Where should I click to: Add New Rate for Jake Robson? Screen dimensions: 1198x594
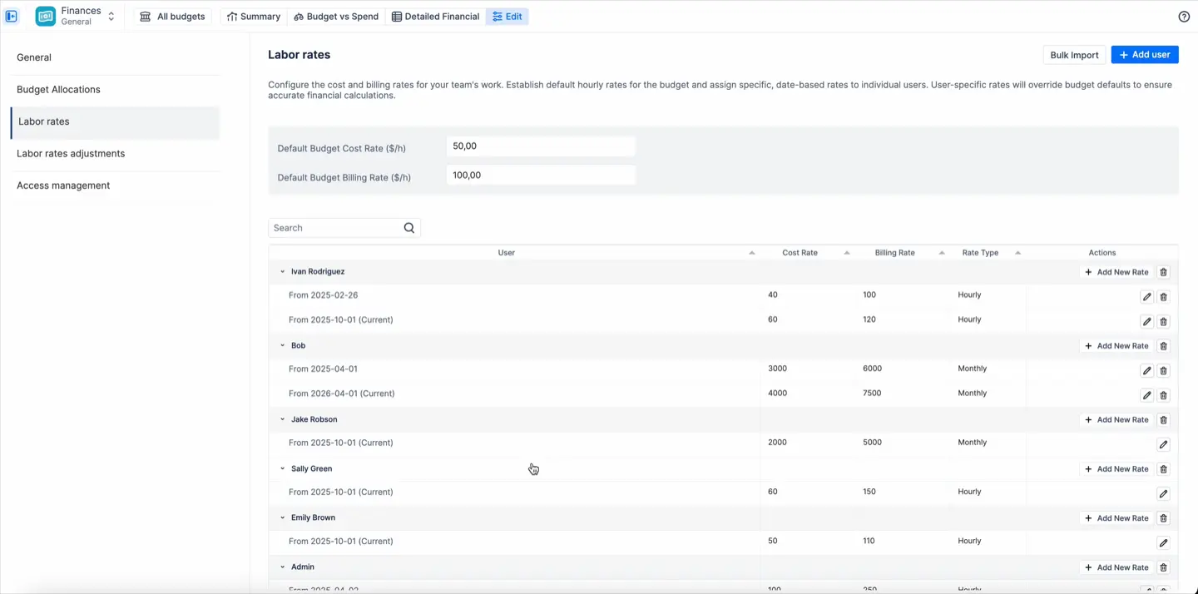click(1116, 420)
